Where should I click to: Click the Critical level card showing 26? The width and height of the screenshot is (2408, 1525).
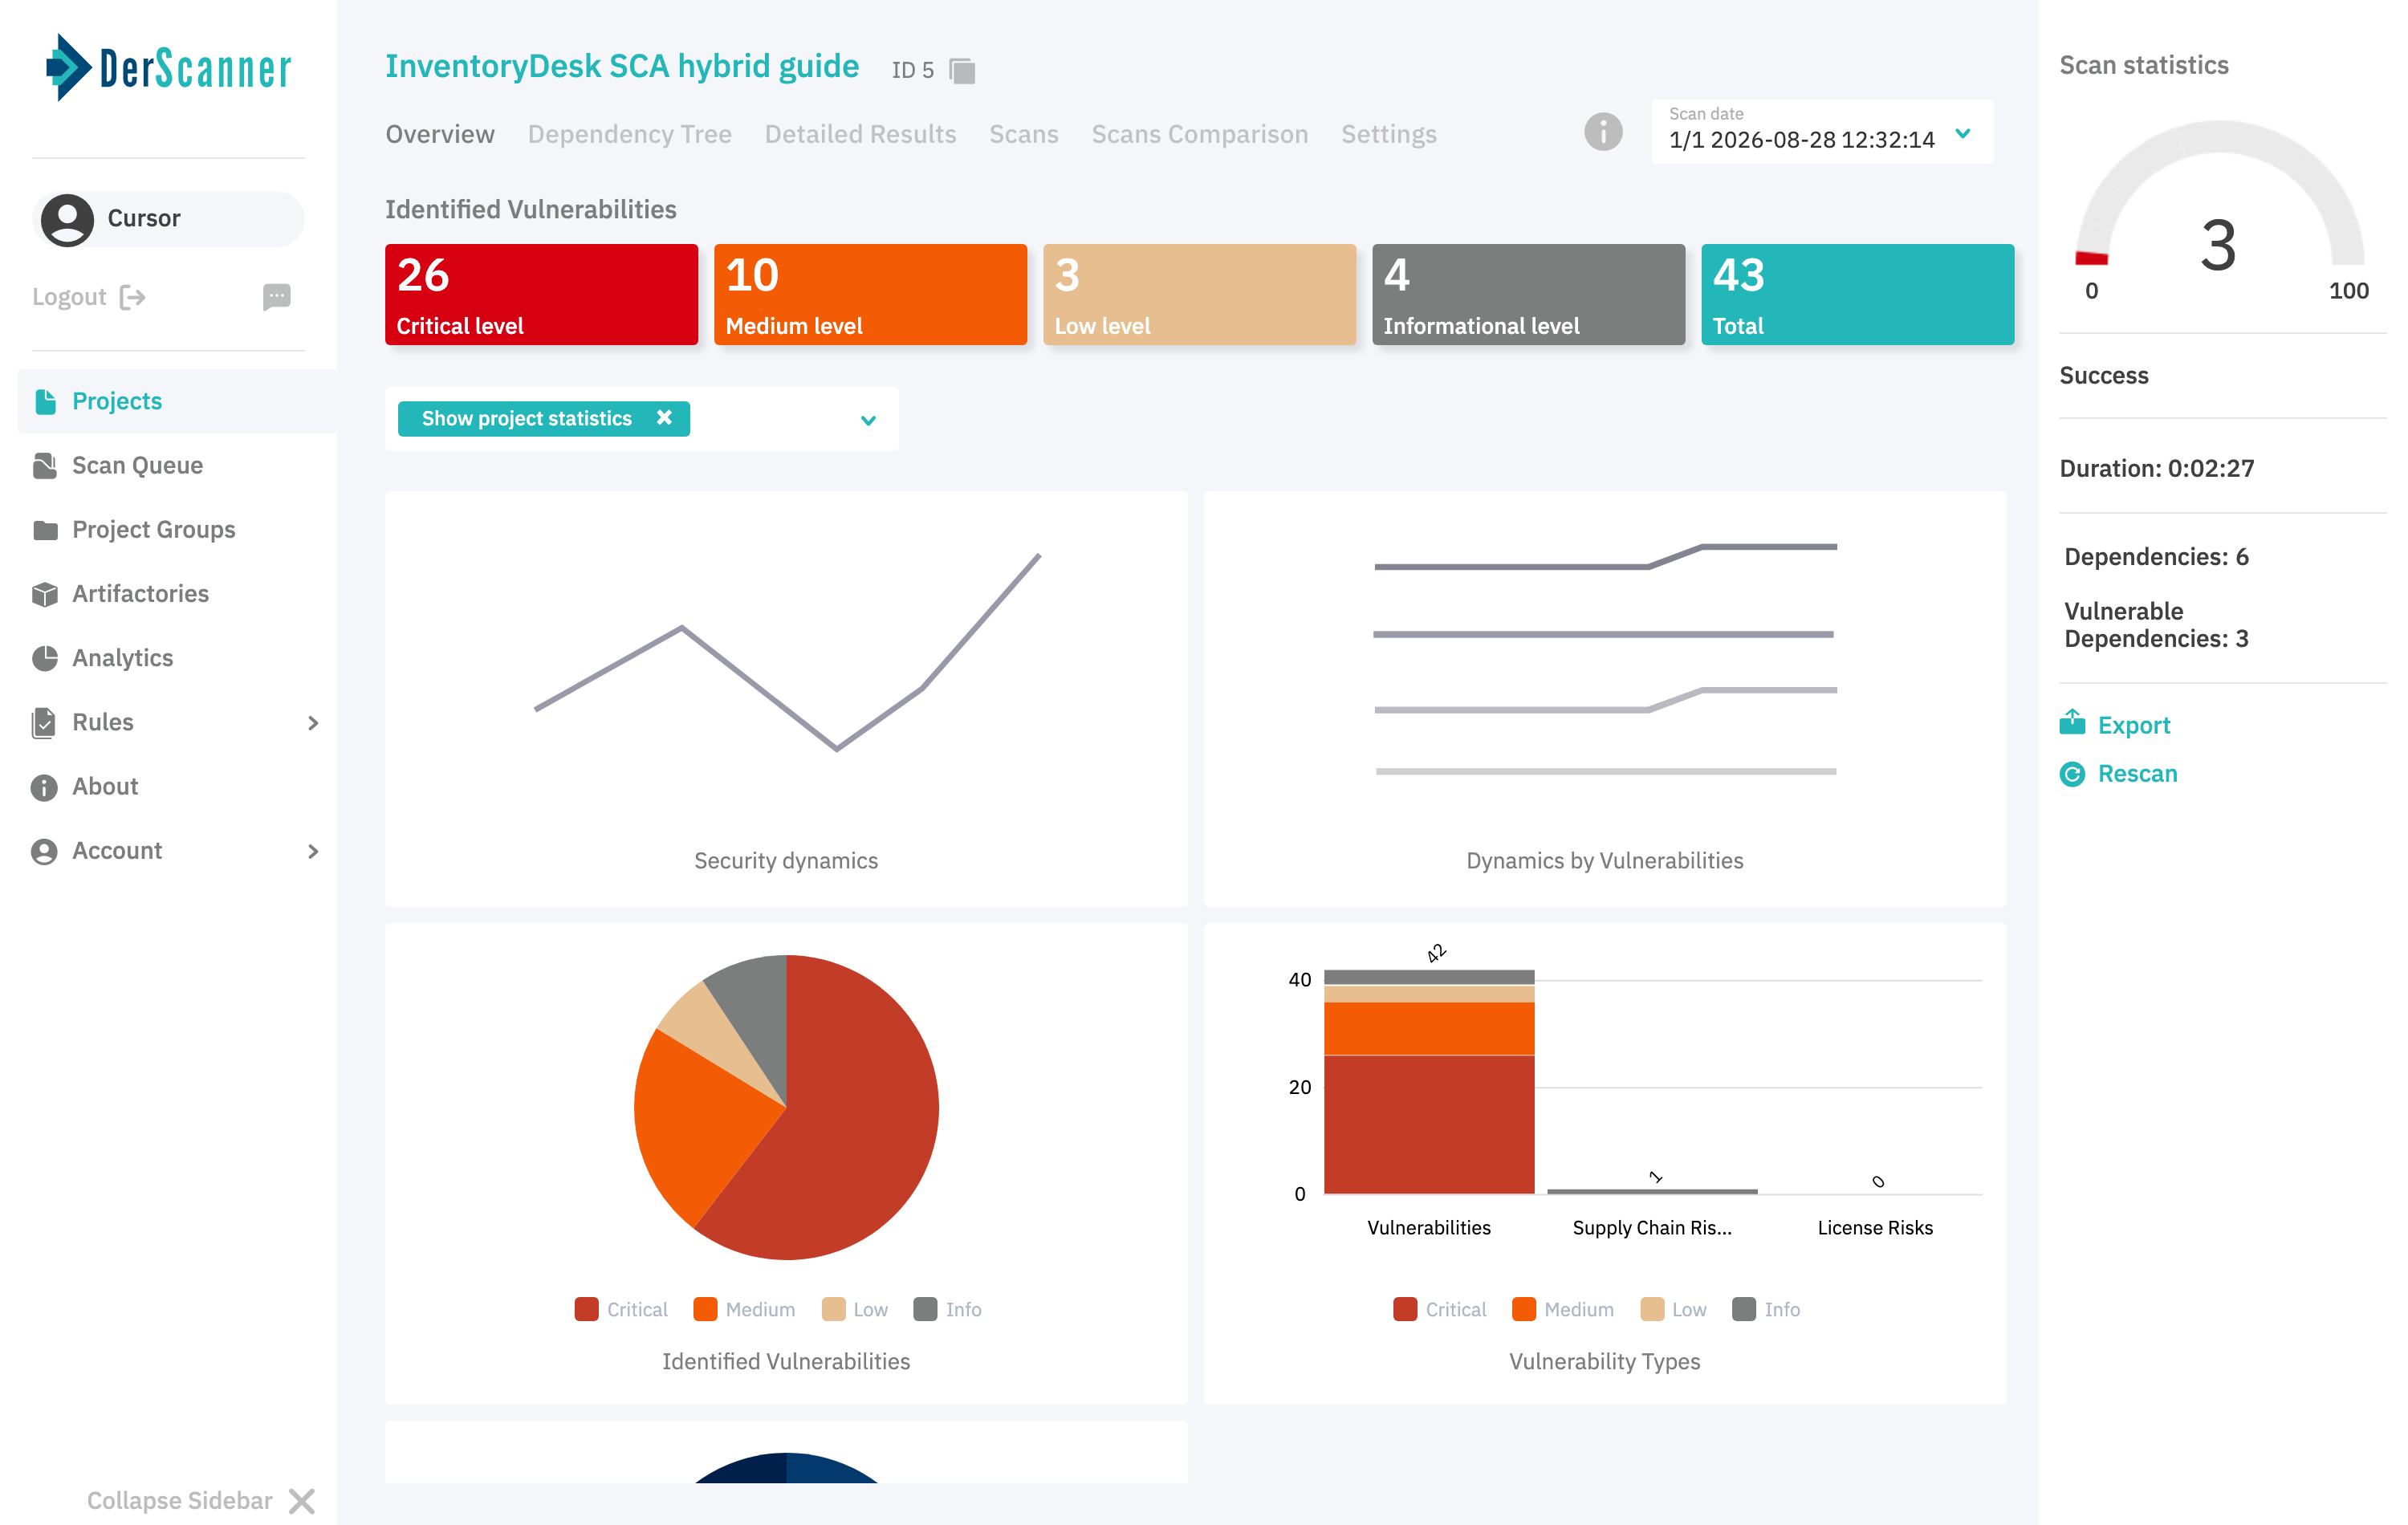(541, 295)
